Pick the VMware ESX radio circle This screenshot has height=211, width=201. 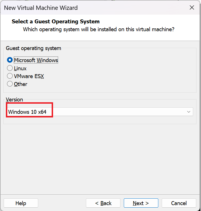pos(10,76)
